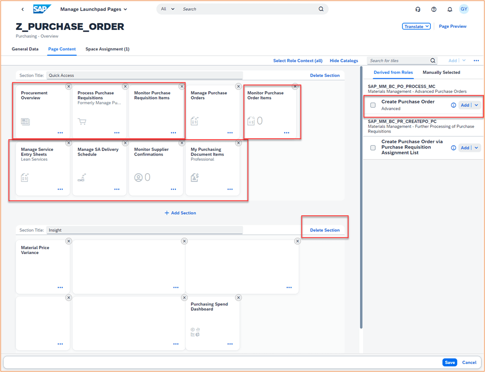Open the more options on Monitor Purchase Order Items tile
485x372 pixels.
287,132
